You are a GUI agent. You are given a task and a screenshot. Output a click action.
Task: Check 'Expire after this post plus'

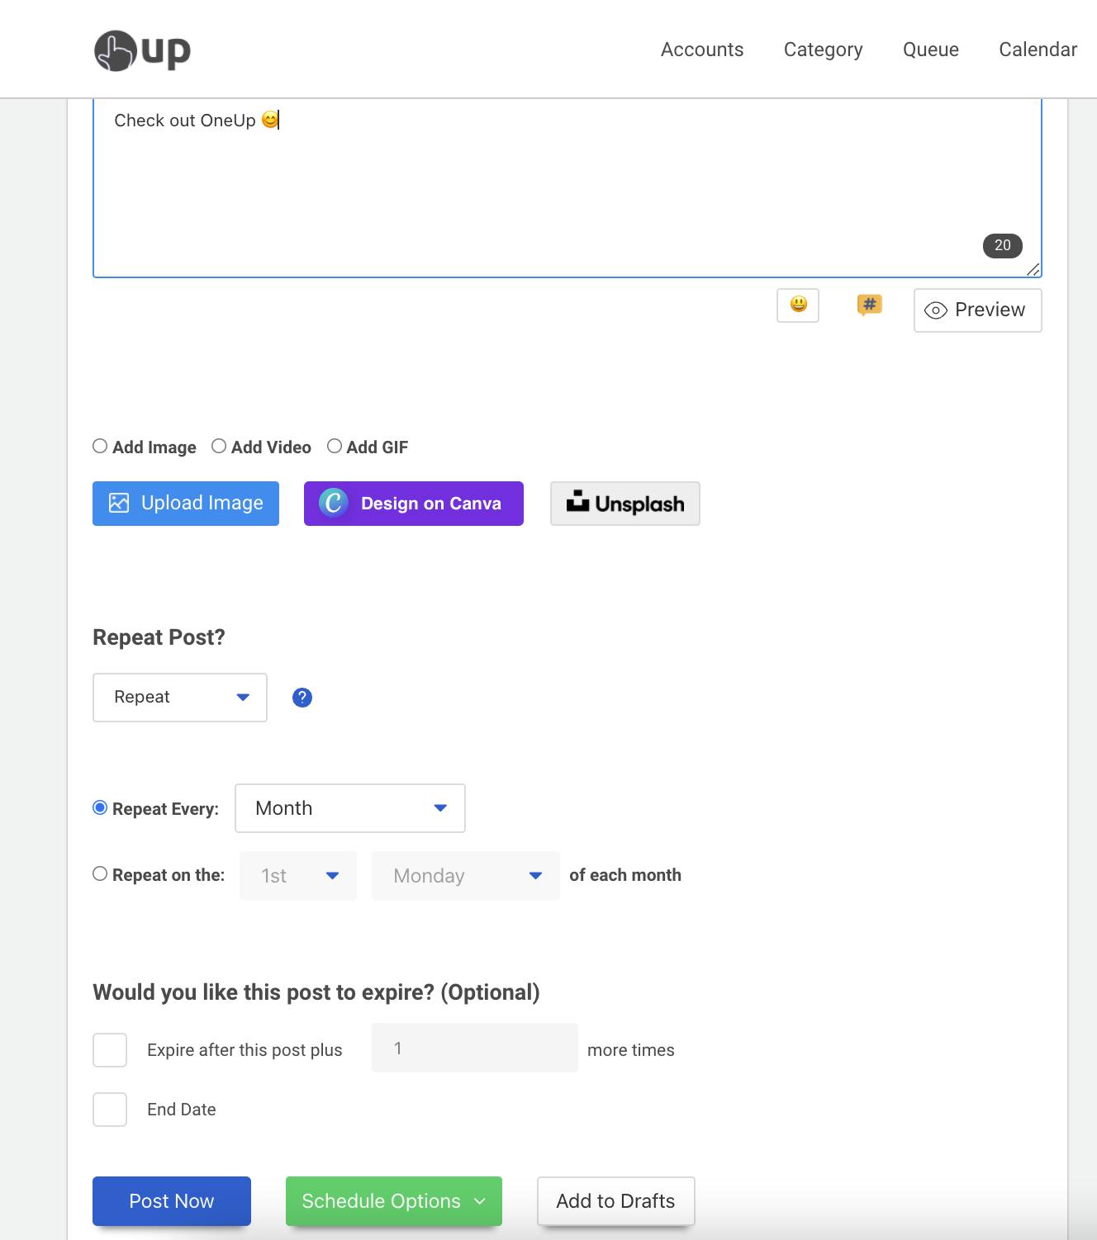pyautogui.click(x=109, y=1050)
